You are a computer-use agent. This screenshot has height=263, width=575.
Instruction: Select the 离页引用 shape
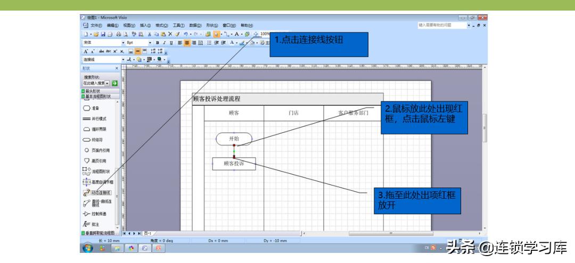(x=95, y=161)
